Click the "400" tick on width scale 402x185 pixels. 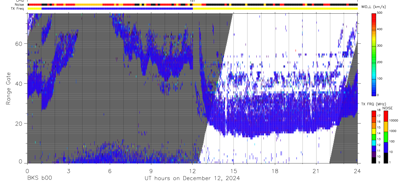[380, 29]
